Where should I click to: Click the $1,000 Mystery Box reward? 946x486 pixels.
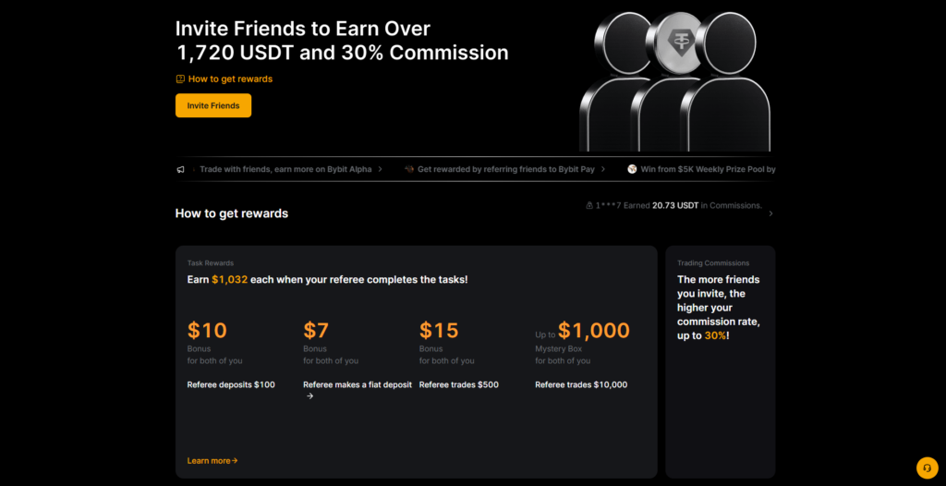point(592,331)
